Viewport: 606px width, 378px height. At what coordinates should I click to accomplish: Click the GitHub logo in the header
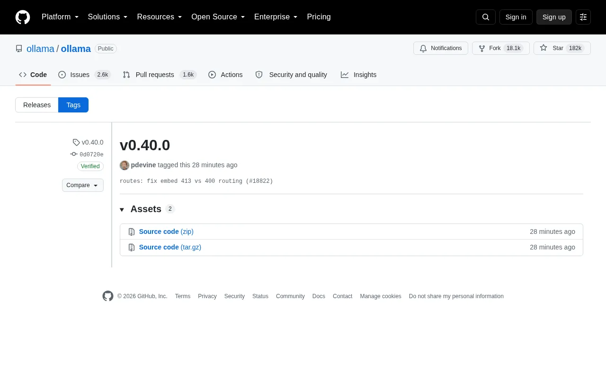[x=23, y=17]
